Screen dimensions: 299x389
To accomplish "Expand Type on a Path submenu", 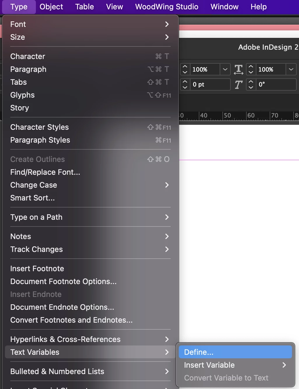I will coord(90,217).
